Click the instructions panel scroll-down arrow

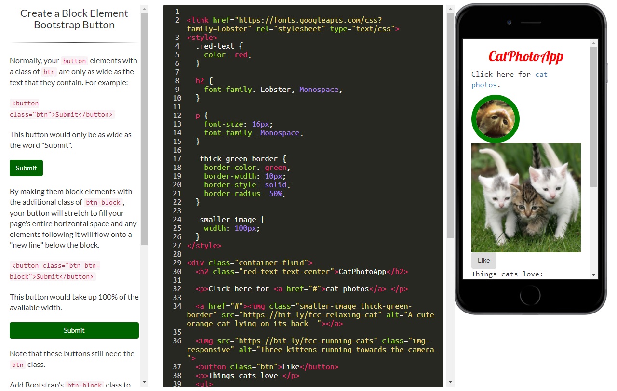coord(144,382)
